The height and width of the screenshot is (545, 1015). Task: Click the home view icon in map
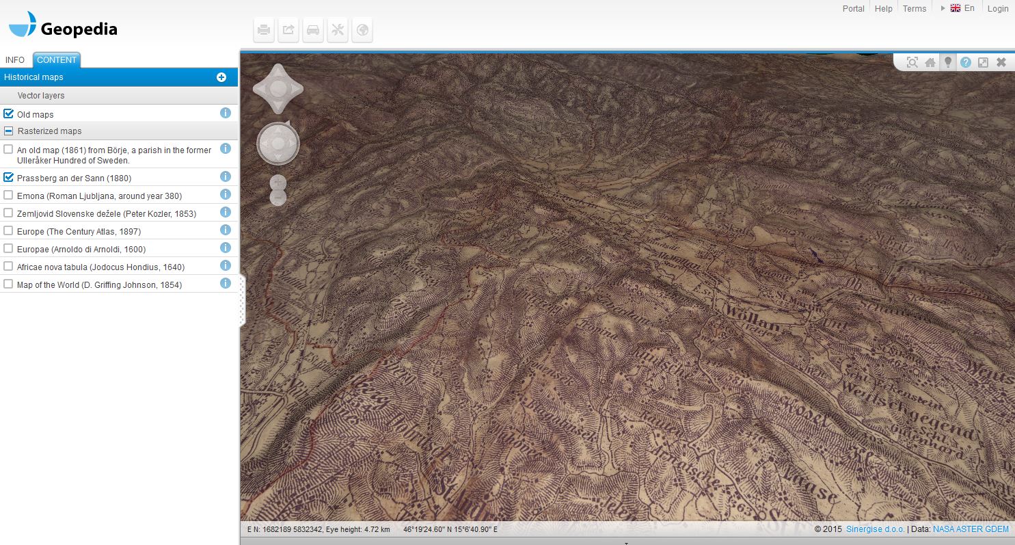tap(930, 62)
